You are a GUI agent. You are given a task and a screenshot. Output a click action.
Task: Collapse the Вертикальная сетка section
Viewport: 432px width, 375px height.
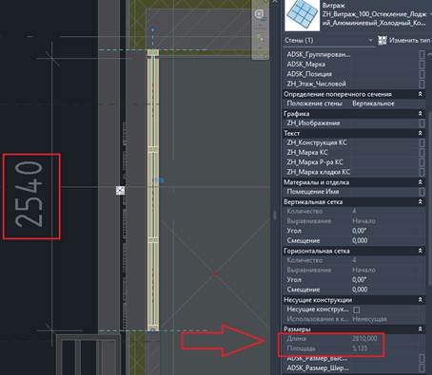[421, 201]
